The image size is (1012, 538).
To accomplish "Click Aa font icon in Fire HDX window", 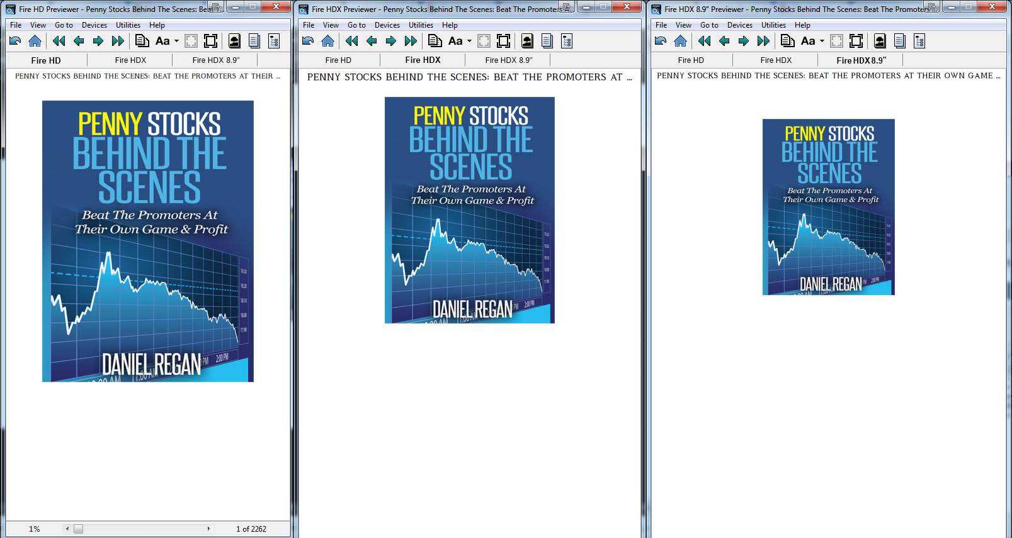I will (x=455, y=41).
